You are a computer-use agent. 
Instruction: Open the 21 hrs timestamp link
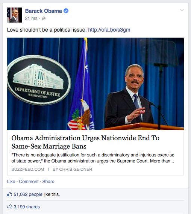tap(31, 18)
